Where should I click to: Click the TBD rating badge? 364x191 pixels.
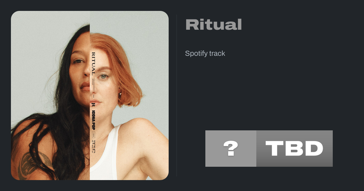click(295, 149)
